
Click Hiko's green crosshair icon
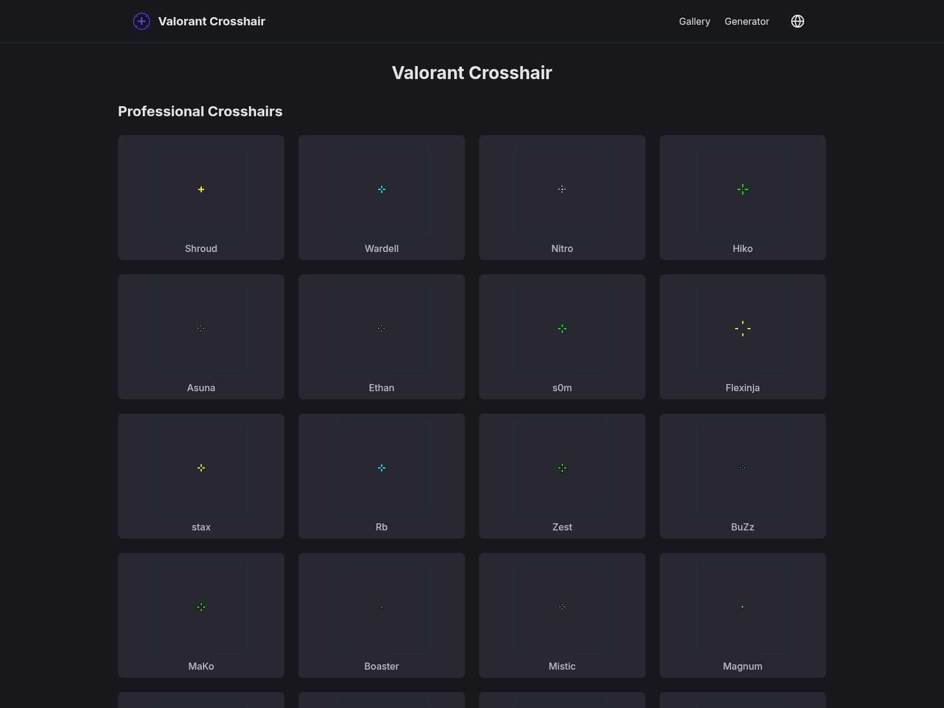pyautogui.click(x=742, y=189)
